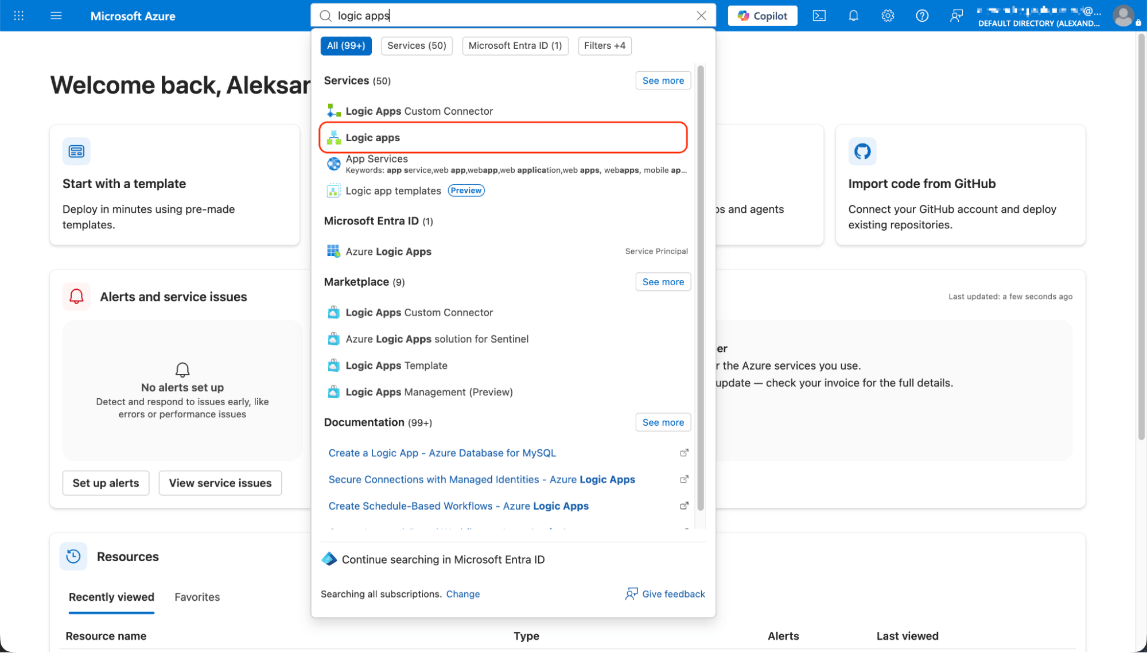Open App Services search result
This screenshot has height=653, width=1147.
tap(506, 164)
